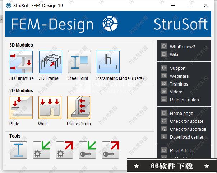This screenshot has width=217, height=173.
Task: Click the app icon in title bar
Action: (9, 5)
